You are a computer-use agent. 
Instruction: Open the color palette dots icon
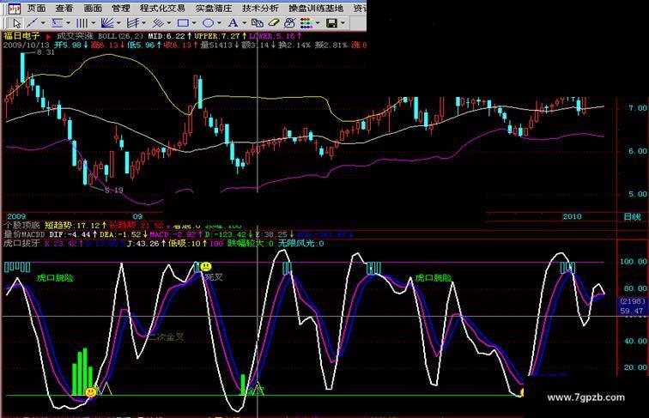306,23
